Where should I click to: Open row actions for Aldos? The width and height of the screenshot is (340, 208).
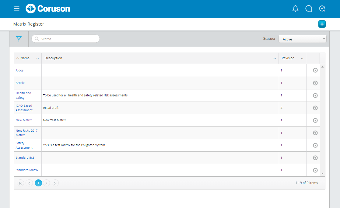coord(315,70)
